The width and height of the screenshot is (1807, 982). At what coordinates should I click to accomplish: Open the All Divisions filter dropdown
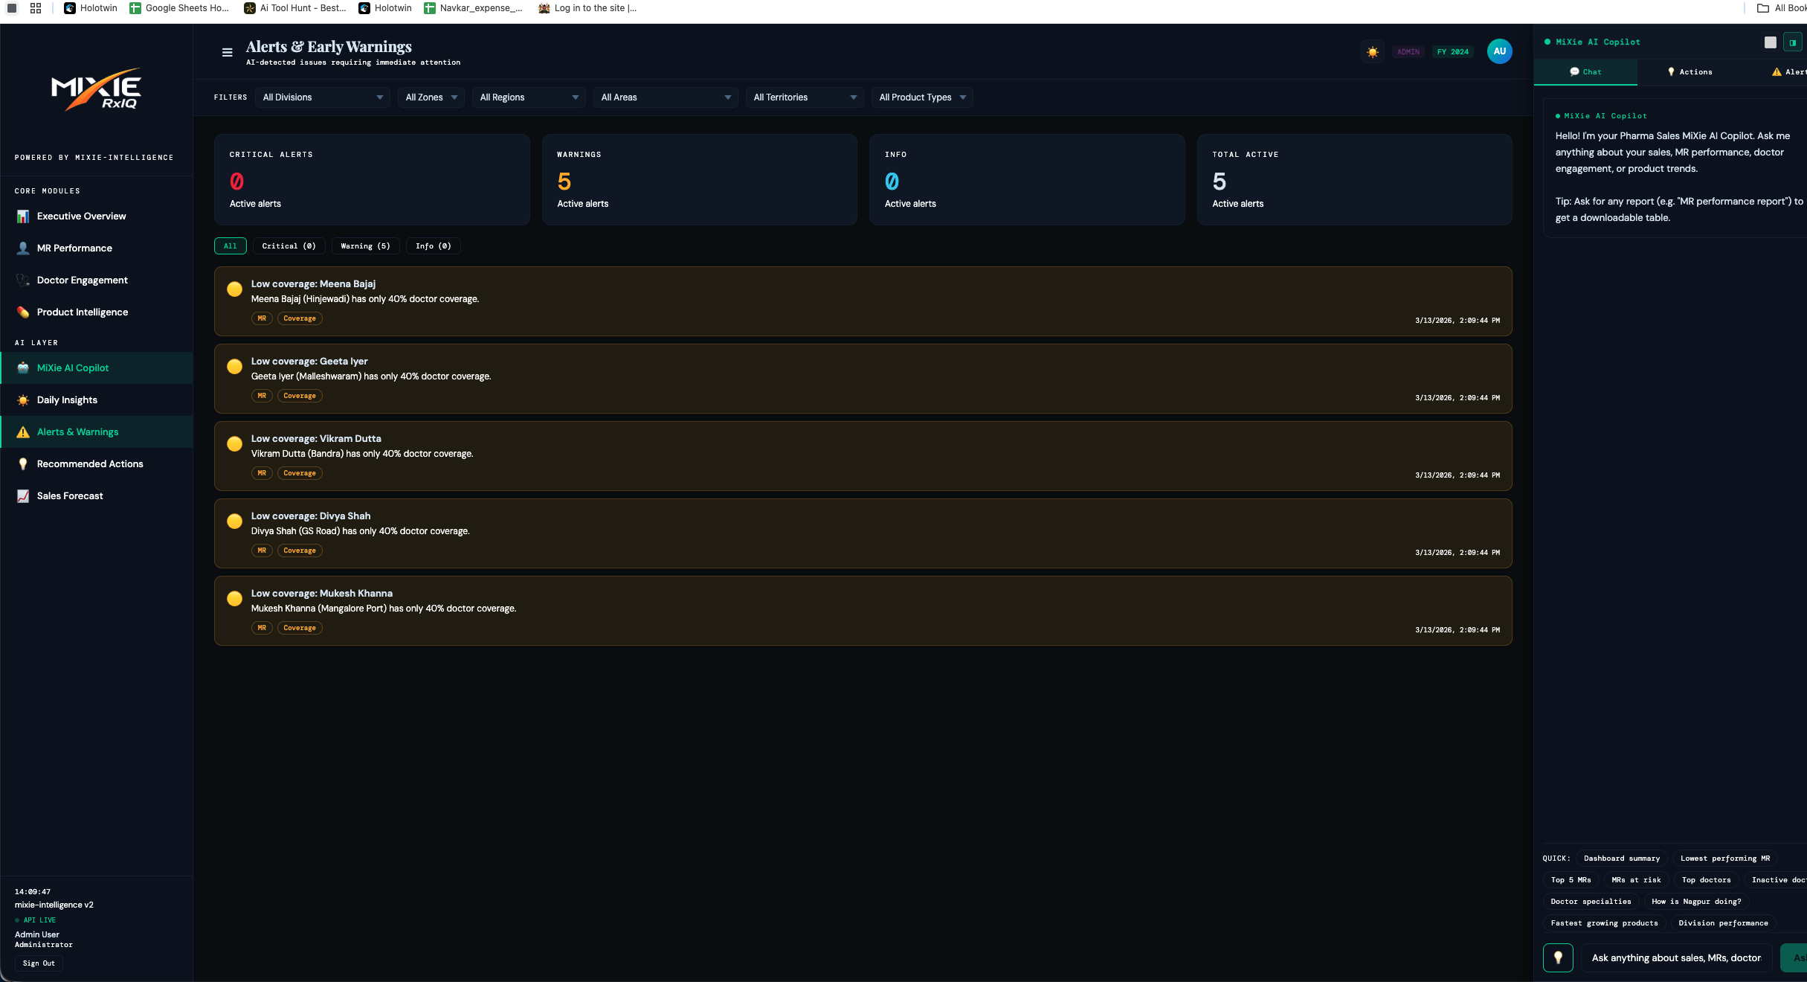[322, 97]
